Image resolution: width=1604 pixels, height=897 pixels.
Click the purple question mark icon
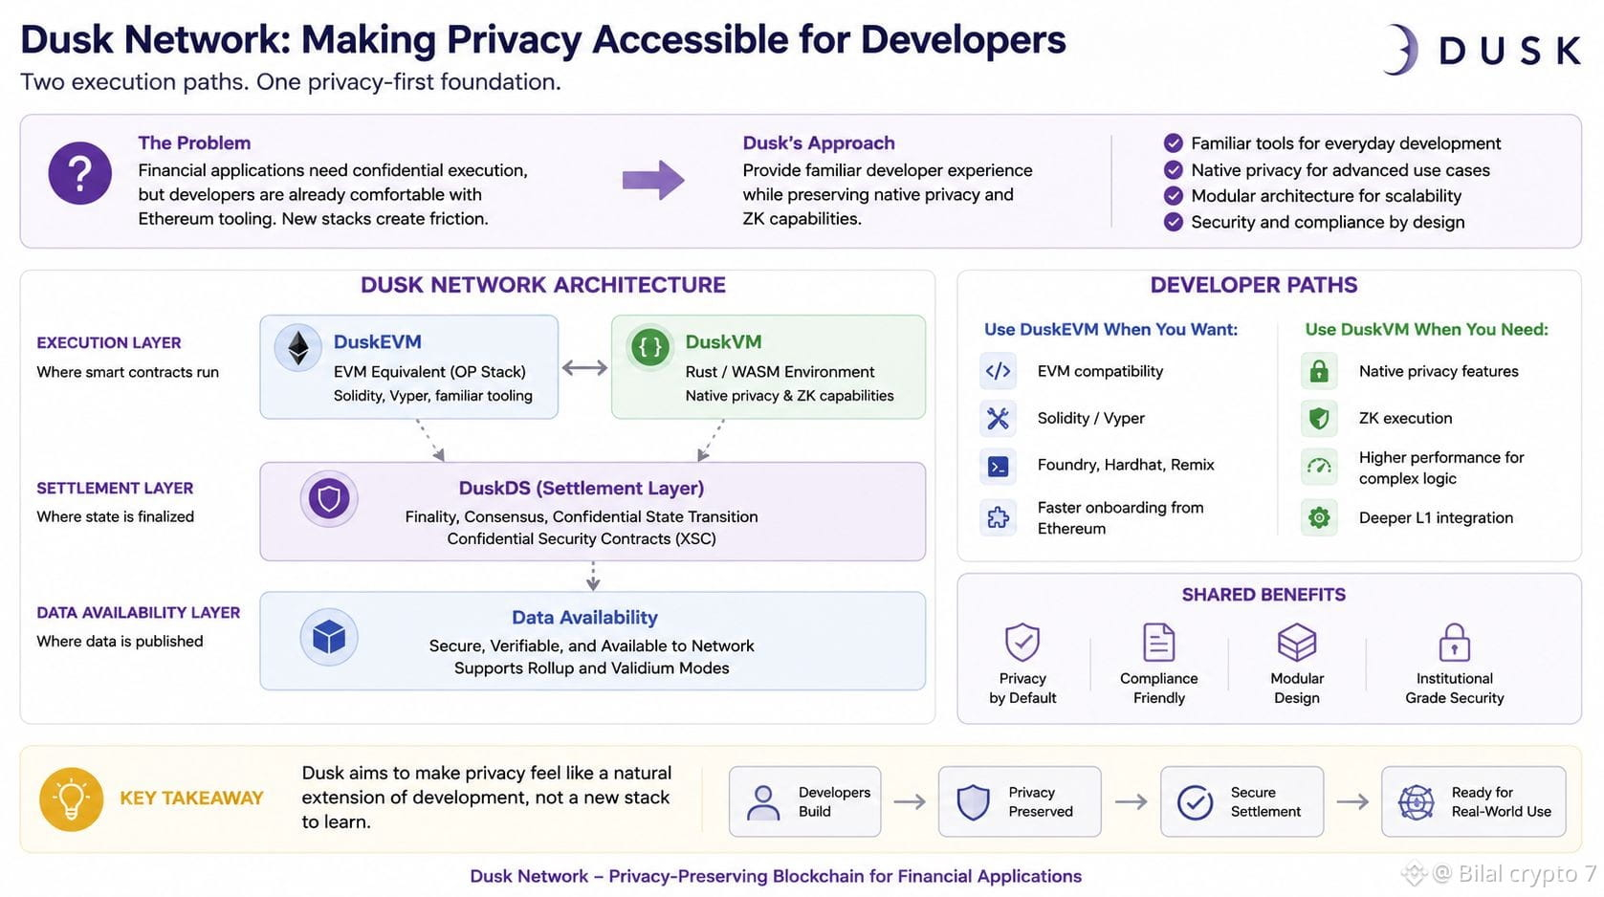click(80, 173)
